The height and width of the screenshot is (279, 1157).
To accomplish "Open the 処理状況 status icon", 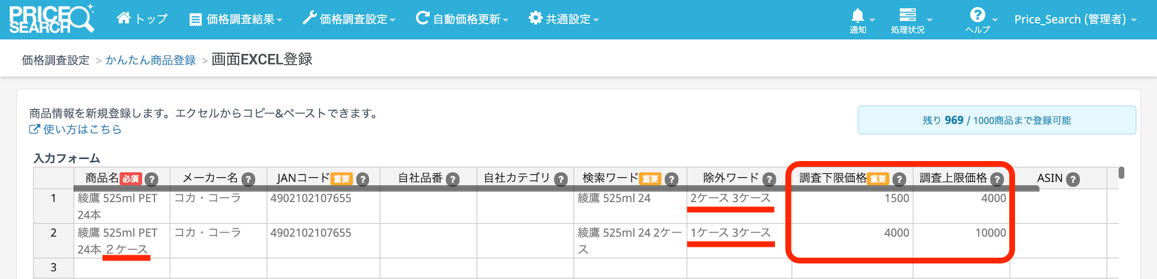I will point(908,16).
